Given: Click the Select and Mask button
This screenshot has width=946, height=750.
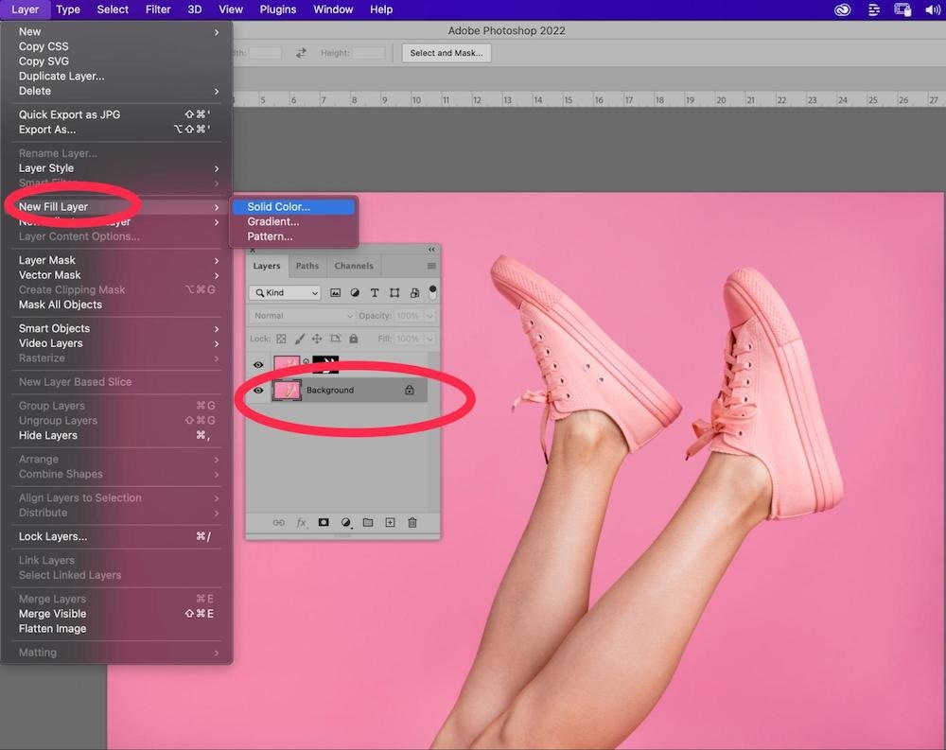Looking at the screenshot, I should point(447,53).
